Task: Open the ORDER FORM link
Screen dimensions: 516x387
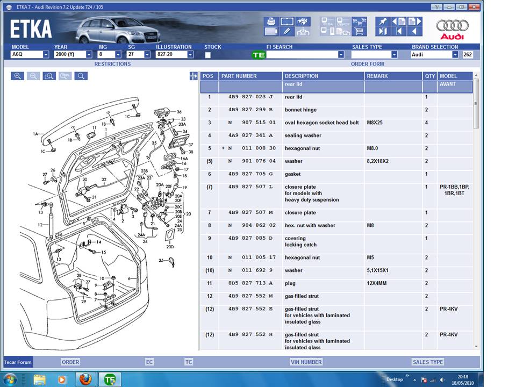Action: pos(367,64)
